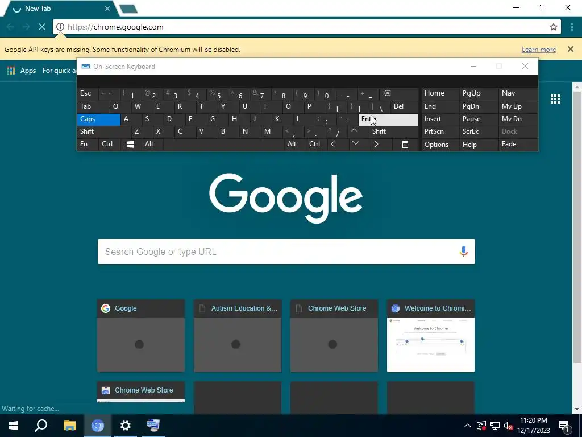Open taskbar clock showing 11:20 PM
Screen dimensions: 582x437
point(534,426)
